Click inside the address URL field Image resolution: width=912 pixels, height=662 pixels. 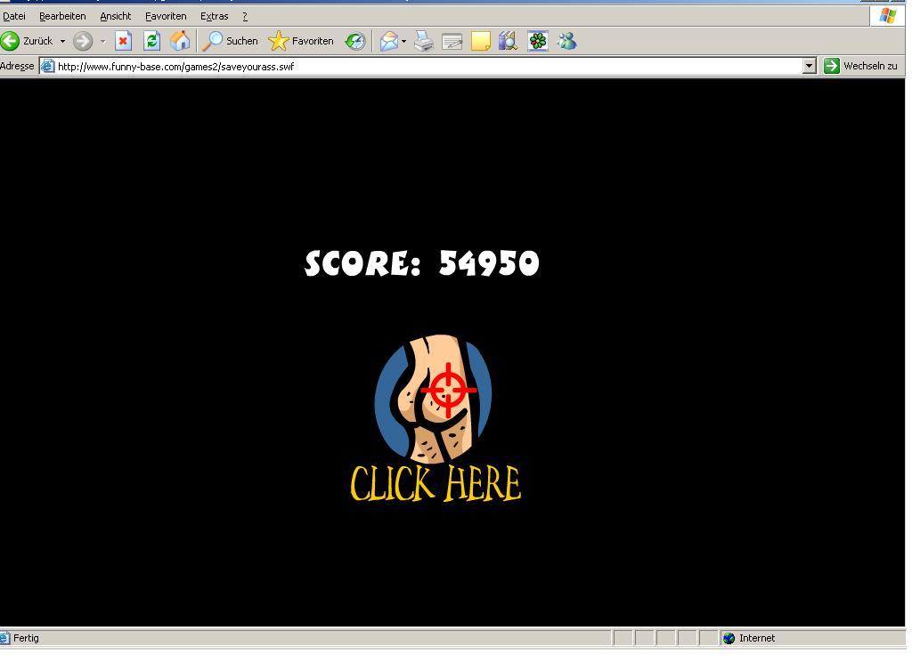[x=427, y=66]
